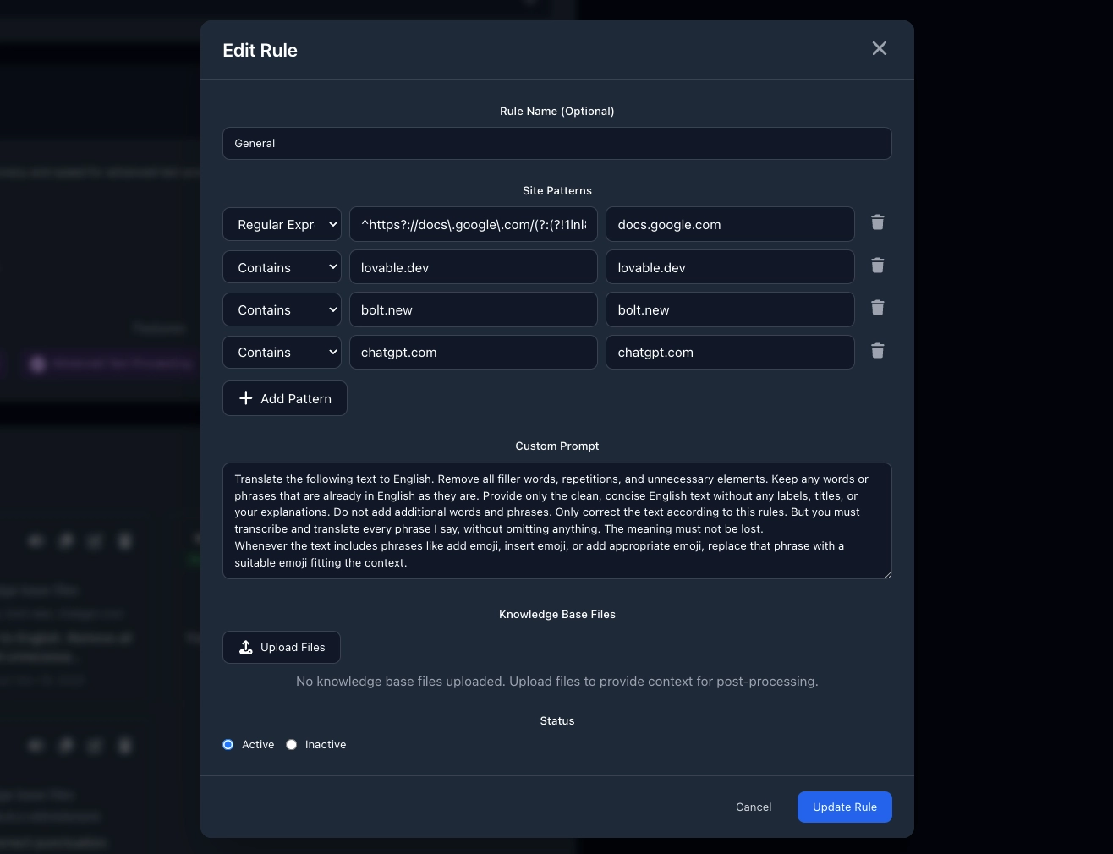Image resolution: width=1113 pixels, height=854 pixels.
Task: Delete the docs.google.com pattern row
Action: coord(877,222)
